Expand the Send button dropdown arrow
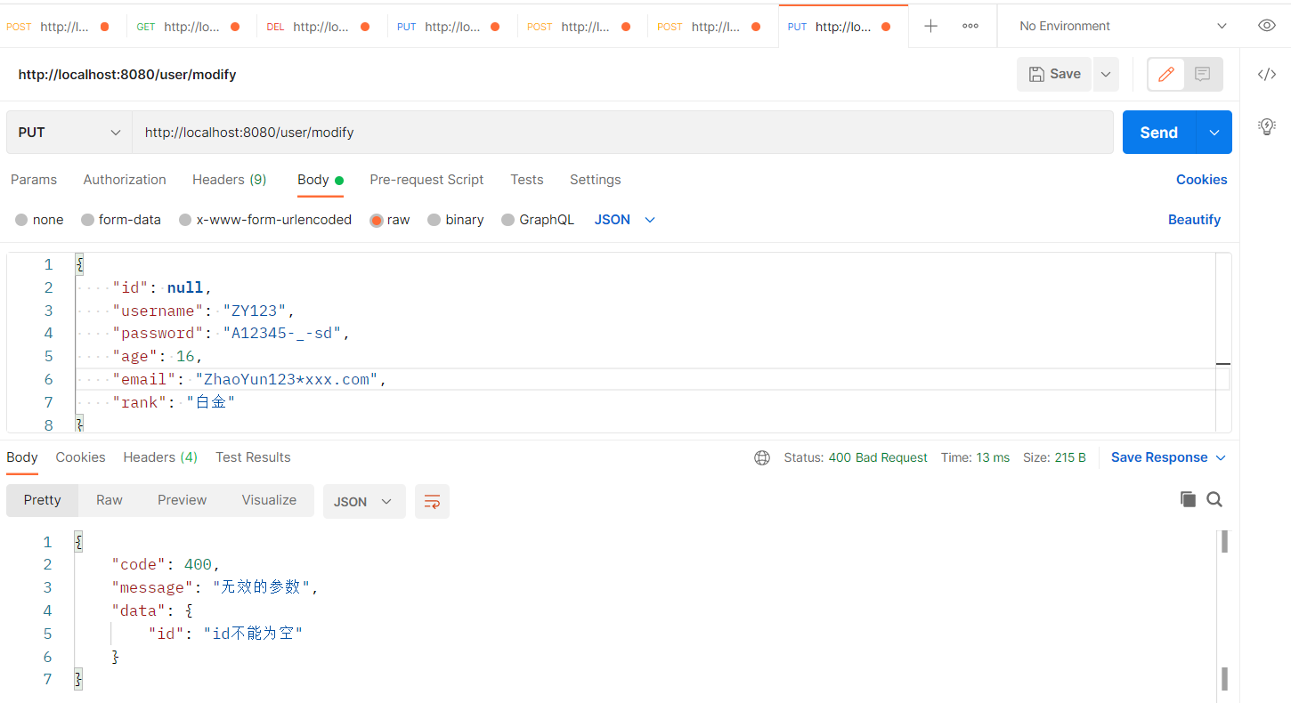Viewport: 1291px width, 703px height. pyautogui.click(x=1214, y=133)
